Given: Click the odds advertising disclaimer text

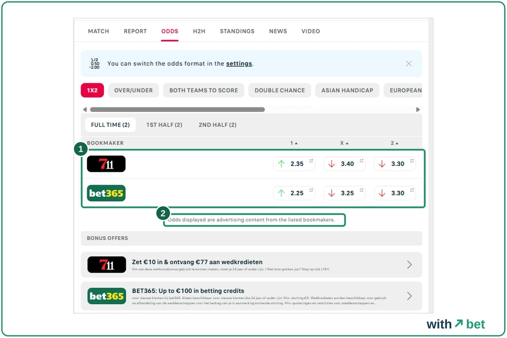Looking at the screenshot, I should (251, 220).
